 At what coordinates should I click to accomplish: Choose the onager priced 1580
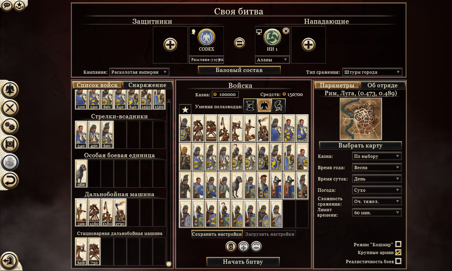coord(107,212)
